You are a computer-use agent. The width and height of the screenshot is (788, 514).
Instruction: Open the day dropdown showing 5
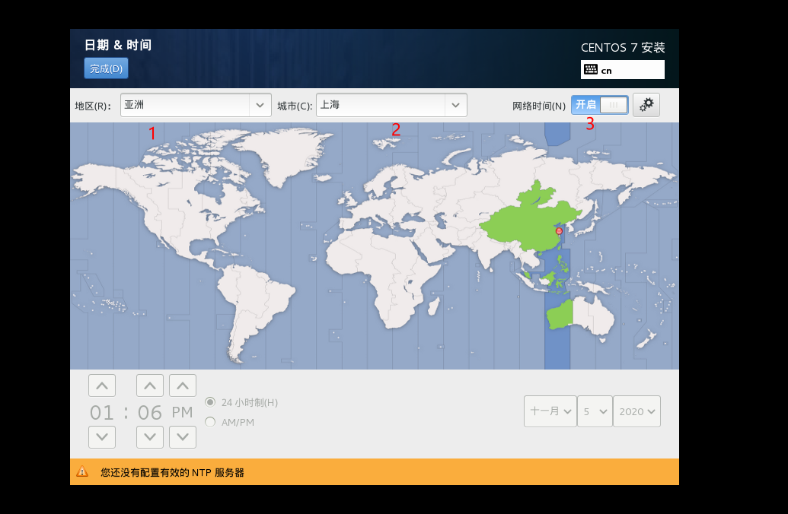[x=595, y=411]
